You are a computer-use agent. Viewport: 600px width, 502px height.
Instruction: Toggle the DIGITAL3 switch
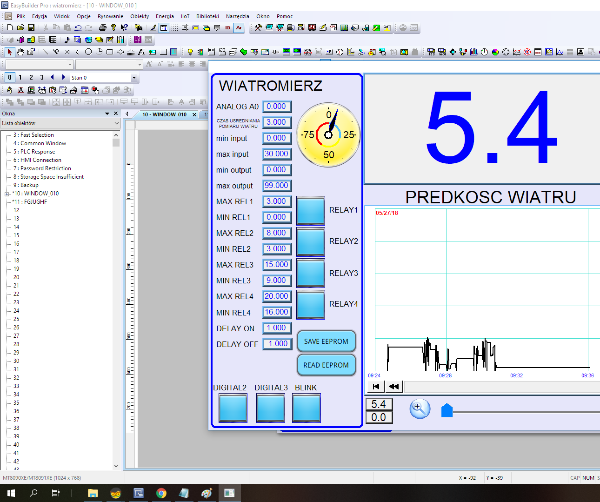[270, 408]
